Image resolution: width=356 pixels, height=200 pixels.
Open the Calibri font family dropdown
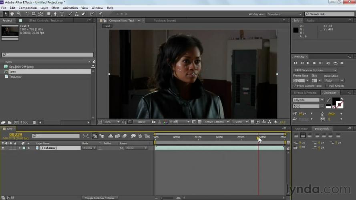[x=308, y=100]
